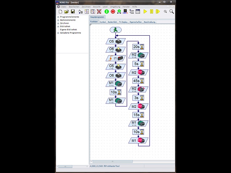This screenshot has width=231, height=173.
Task: Expand the Zeichnen tree node
Action: pos(58,23)
